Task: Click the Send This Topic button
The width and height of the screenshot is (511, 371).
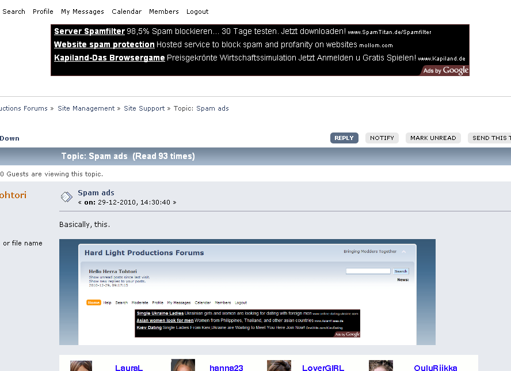Action: tap(490, 138)
